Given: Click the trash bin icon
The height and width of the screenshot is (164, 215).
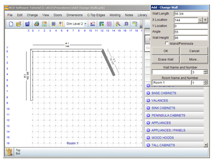Looking at the screenshot, I should coord(9,152).
